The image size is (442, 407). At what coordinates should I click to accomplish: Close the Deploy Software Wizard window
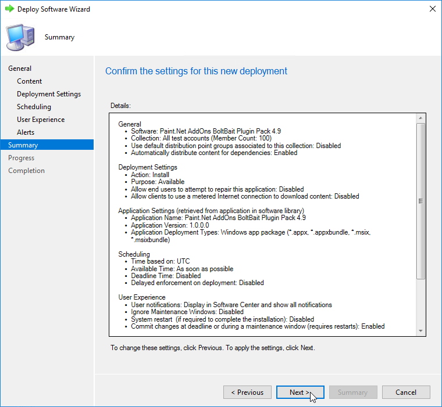point(432,9)
